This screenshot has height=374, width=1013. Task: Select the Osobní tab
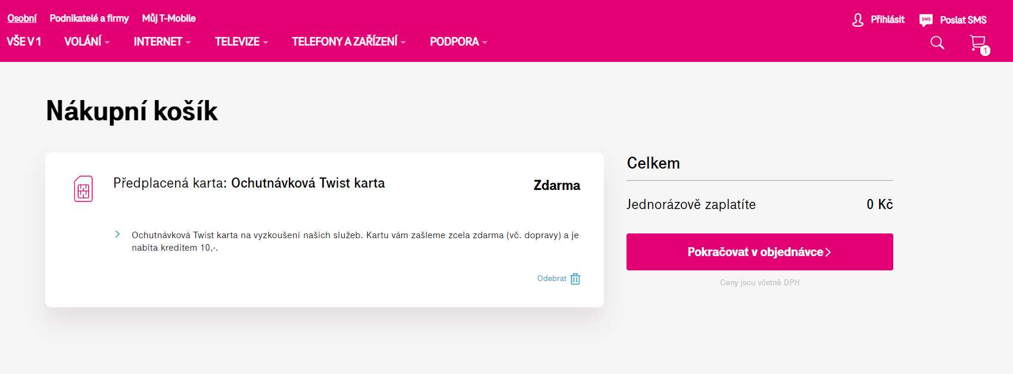pyautogui.click(x=22, y=18)
